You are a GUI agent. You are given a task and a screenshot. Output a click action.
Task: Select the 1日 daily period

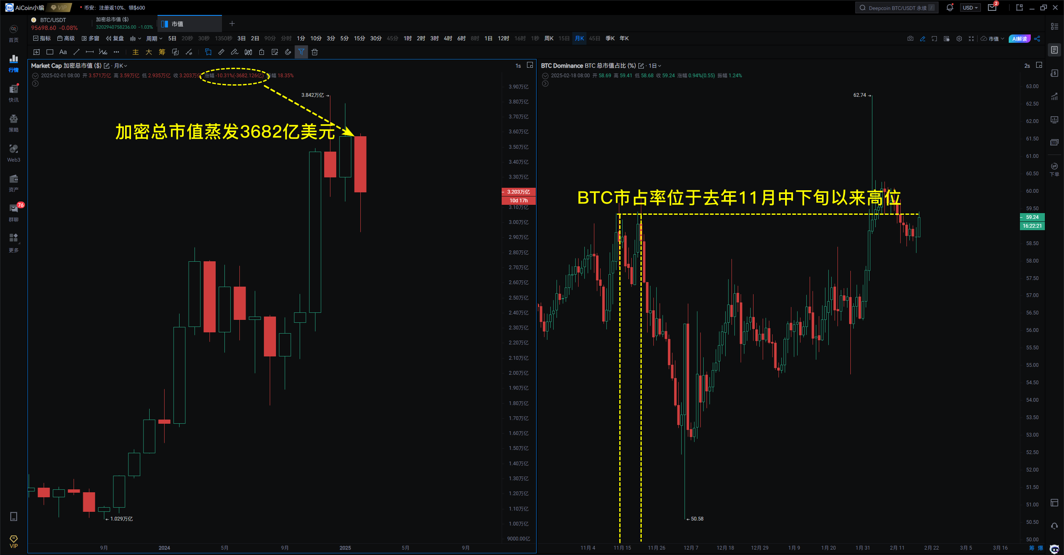point(488,39)
